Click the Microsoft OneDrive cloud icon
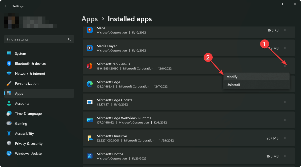 coord(90,138)
